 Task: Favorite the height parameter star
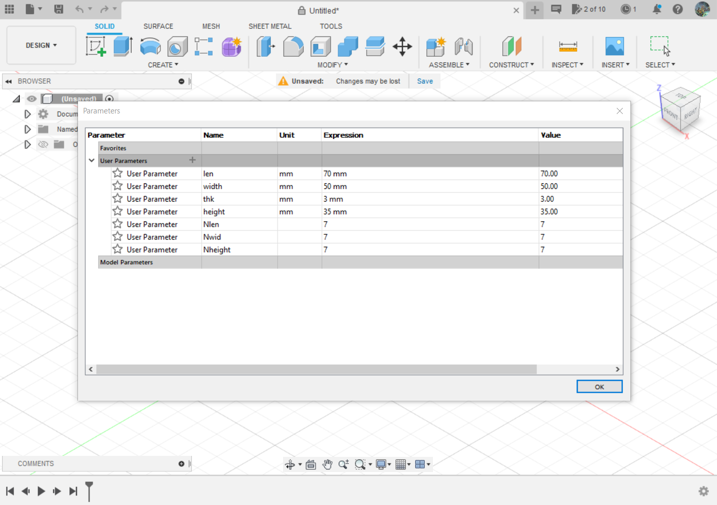point(117,211)
